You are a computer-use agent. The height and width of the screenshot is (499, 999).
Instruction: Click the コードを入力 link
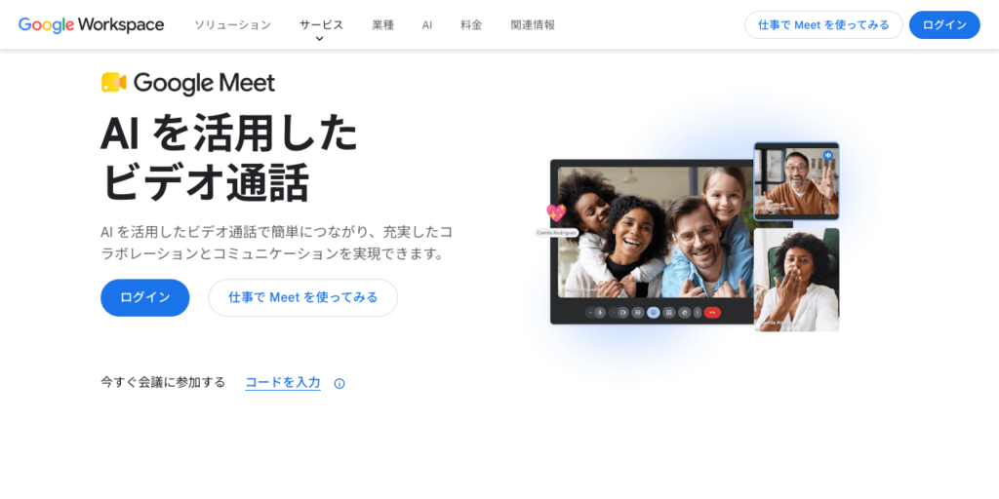pyautogui.click(x=283, y=382)
